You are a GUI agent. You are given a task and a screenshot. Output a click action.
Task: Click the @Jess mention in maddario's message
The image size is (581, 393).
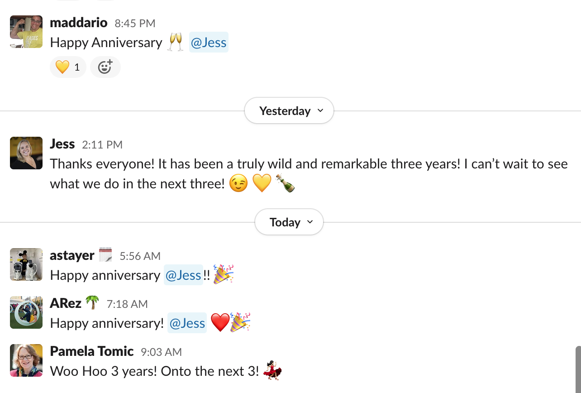[x=209, y=43]
